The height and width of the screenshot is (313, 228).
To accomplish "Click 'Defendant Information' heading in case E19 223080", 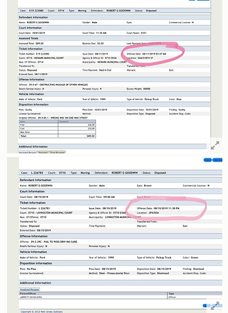I will (33, 18).
